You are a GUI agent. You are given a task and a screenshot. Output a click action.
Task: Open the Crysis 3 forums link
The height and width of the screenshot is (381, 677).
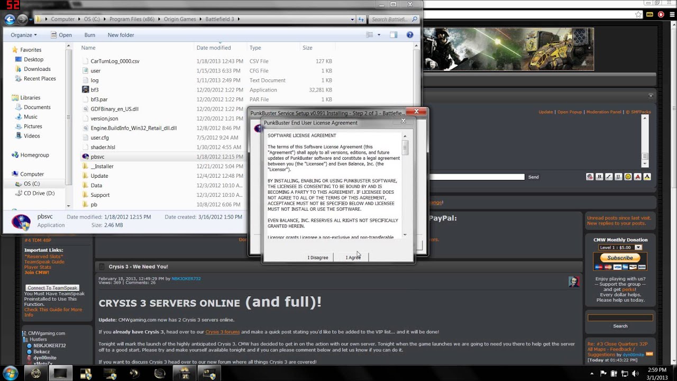(222, 332)
